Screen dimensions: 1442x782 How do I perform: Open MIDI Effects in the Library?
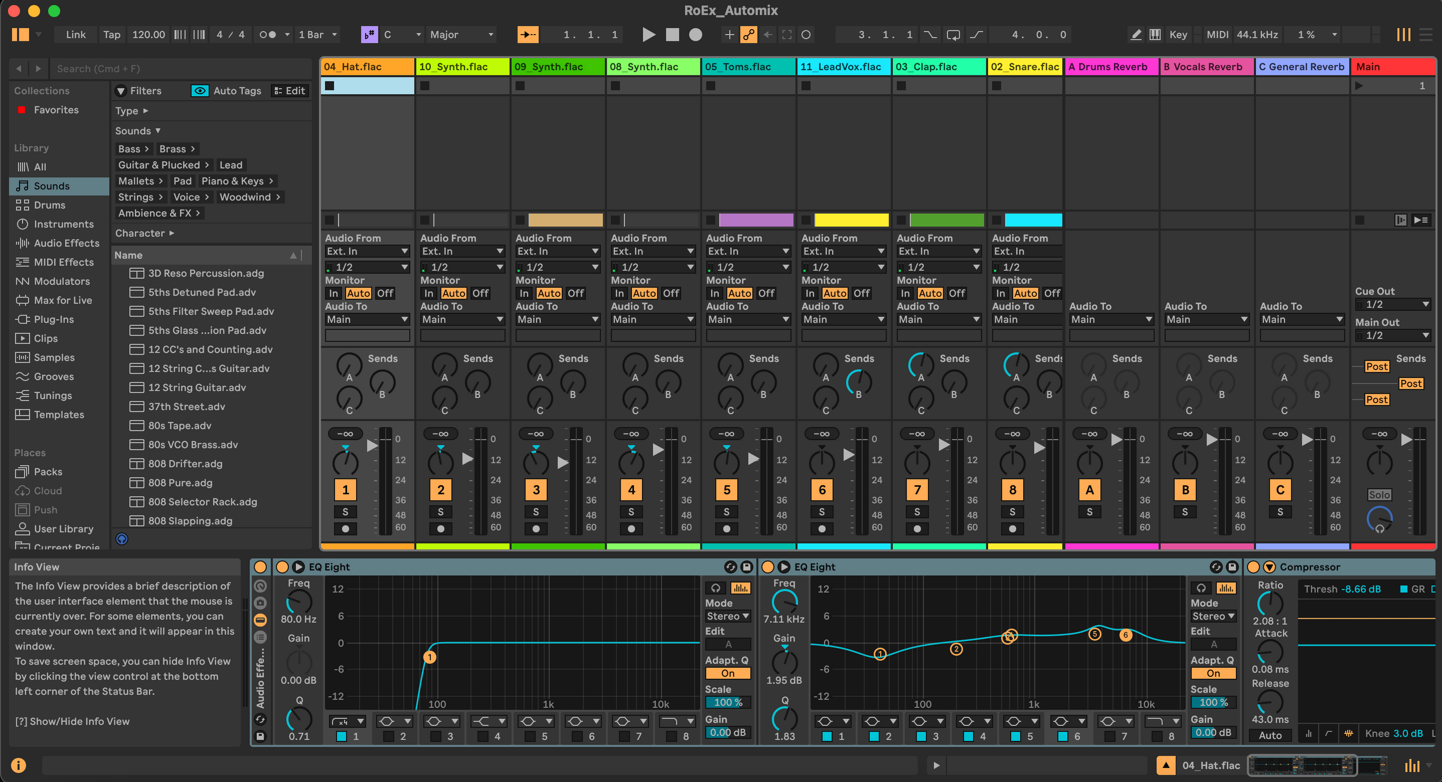point(63,262)
